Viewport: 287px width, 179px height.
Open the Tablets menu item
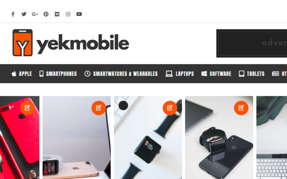(x=252, y=74)
